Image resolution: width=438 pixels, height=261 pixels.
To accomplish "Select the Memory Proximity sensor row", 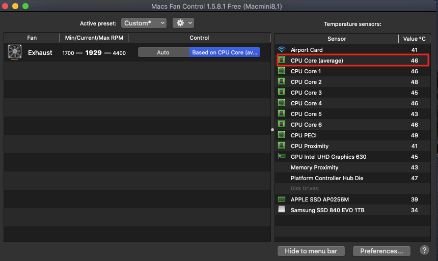I will 352,167.
